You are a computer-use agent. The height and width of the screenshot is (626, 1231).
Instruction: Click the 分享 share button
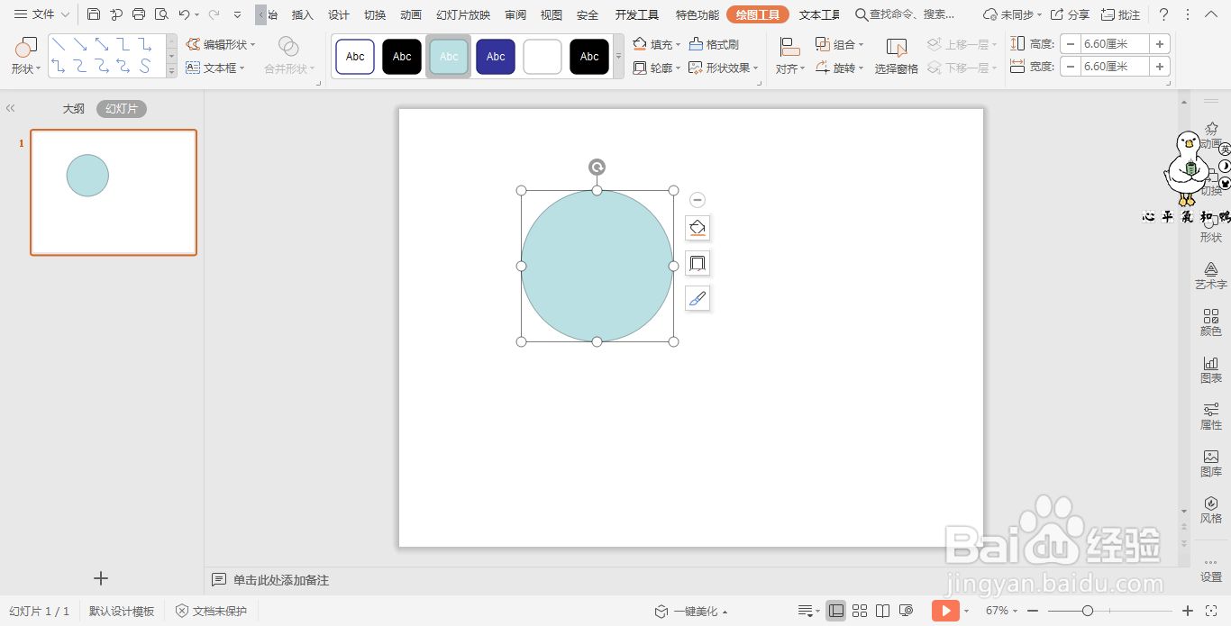click(x=1070, y=14)
